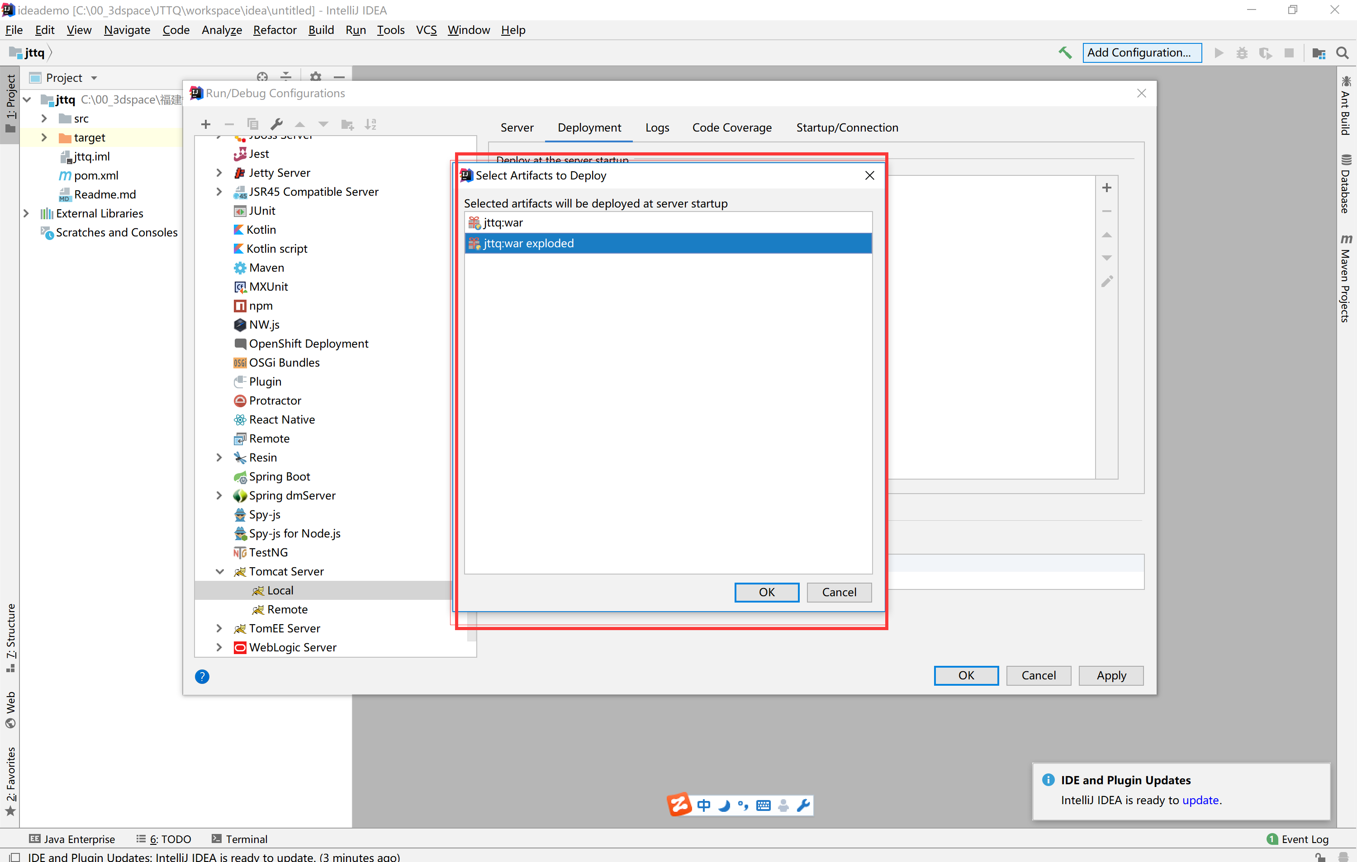Click the Build project hammer icon

click(1064, 53)
